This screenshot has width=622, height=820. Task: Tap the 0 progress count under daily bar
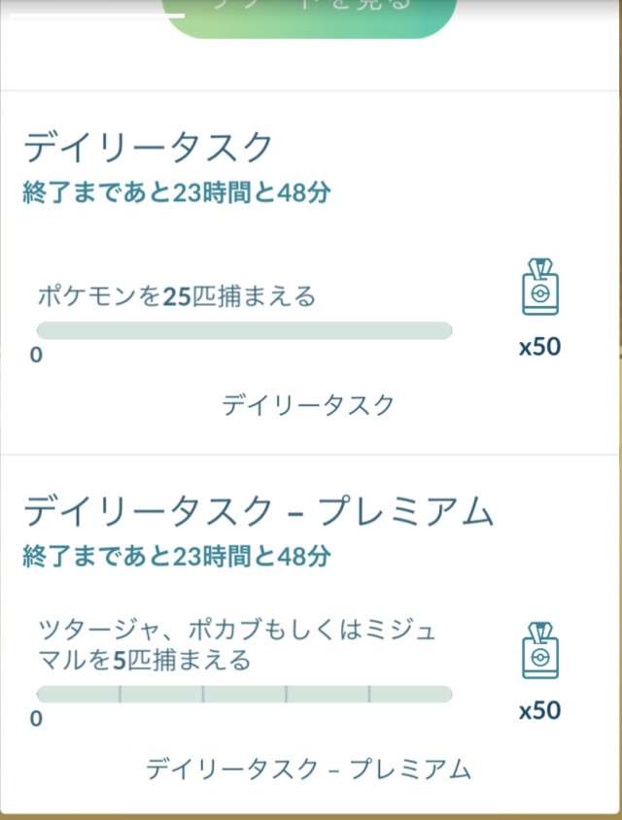[x=36, y=355]
